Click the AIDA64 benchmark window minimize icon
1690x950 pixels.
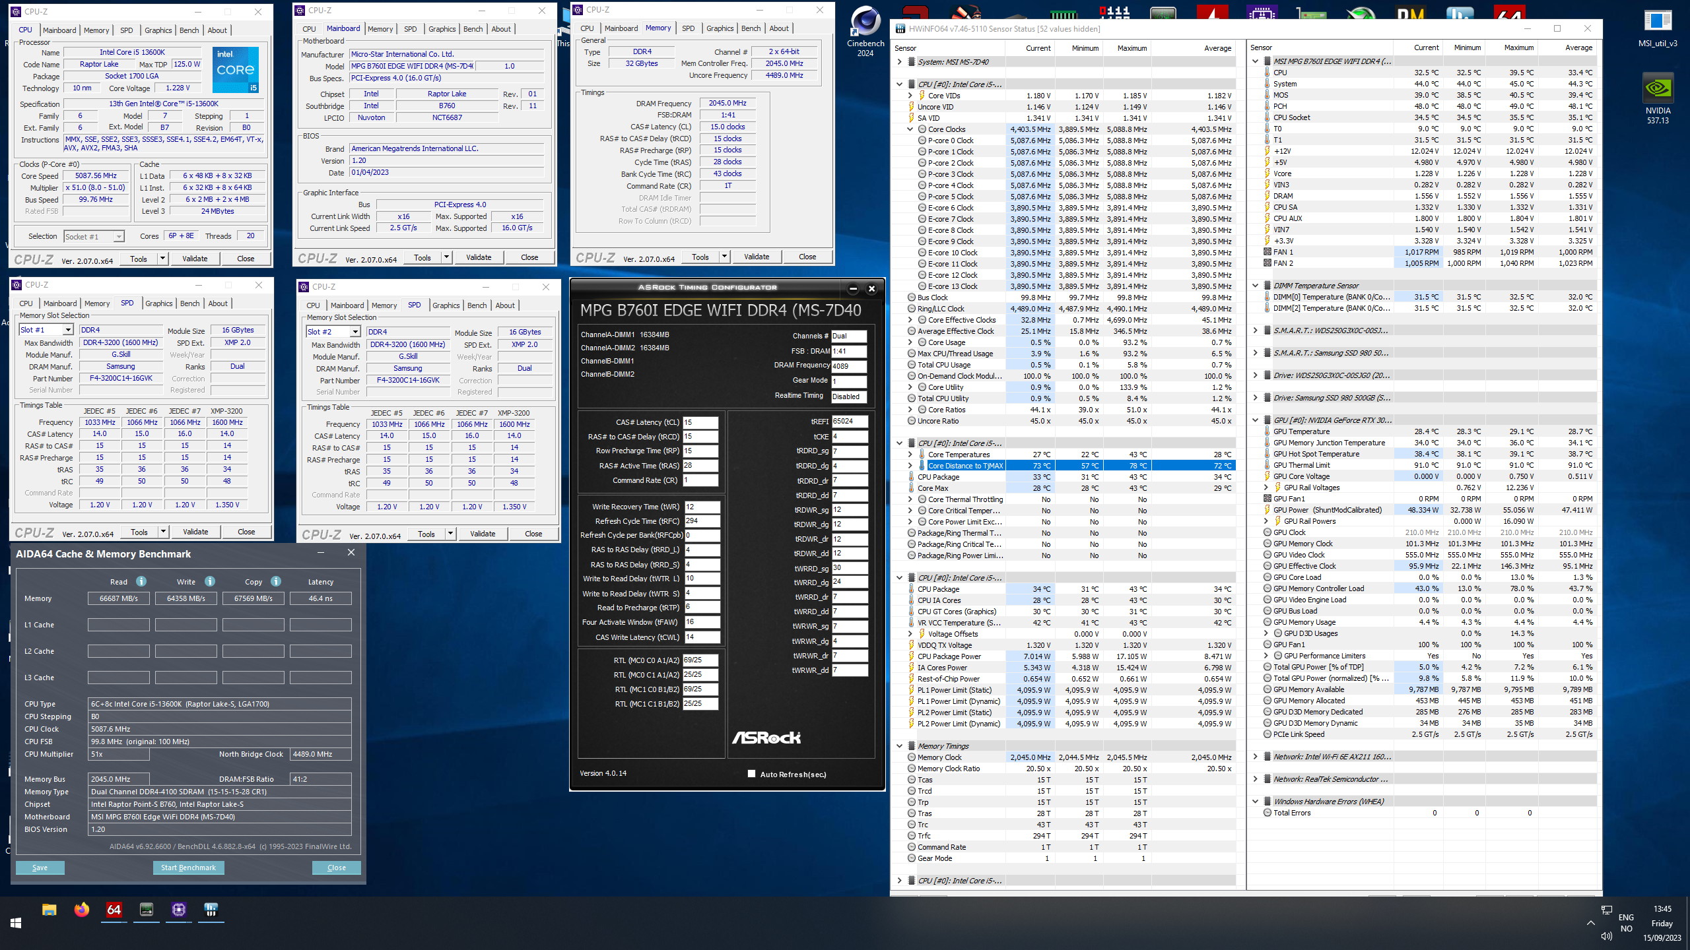coord(321,552)
